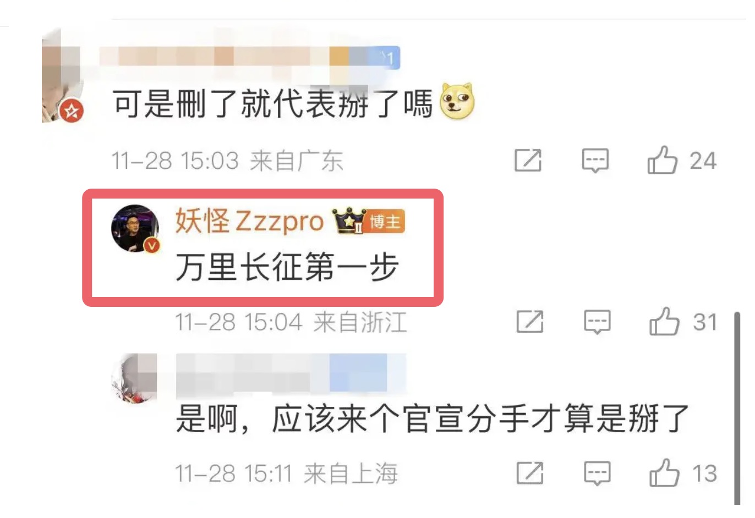Screen dimensions: 755x518
Task: Open 妖怪Zzzpro profile avatar
Action: coord(135,229)
